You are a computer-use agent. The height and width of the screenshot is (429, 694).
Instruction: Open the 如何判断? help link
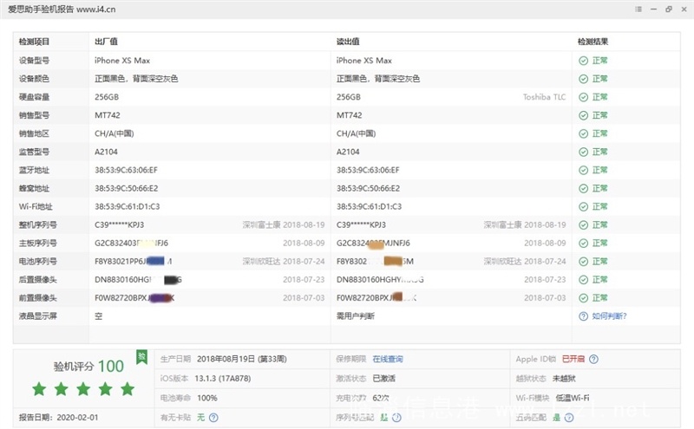[610, 316]
